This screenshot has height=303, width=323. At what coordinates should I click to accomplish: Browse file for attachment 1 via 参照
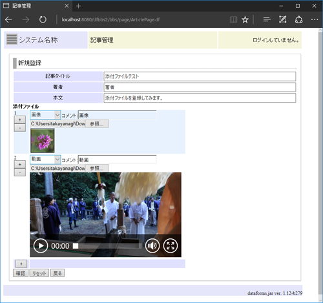tap(97, 124)
